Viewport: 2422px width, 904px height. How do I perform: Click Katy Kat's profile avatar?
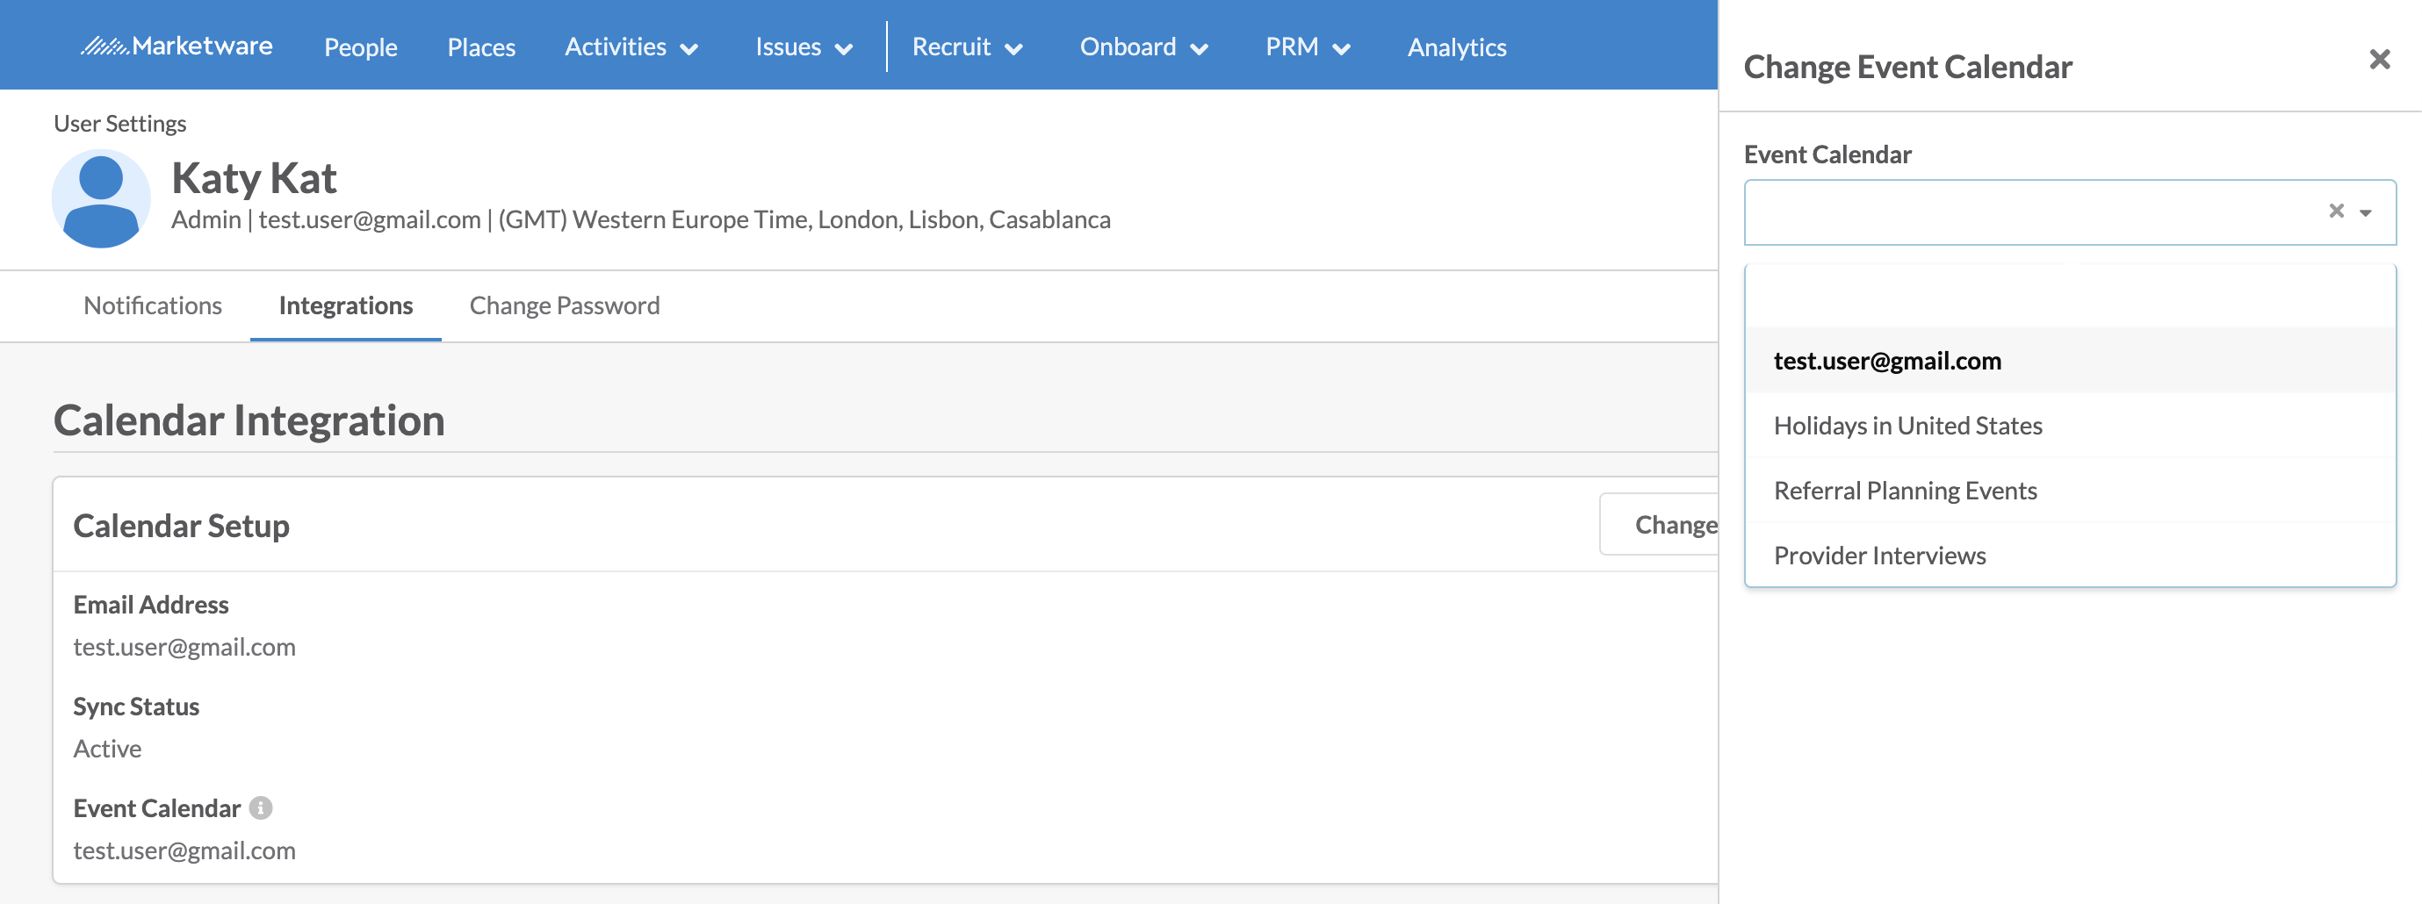(101, 198)
